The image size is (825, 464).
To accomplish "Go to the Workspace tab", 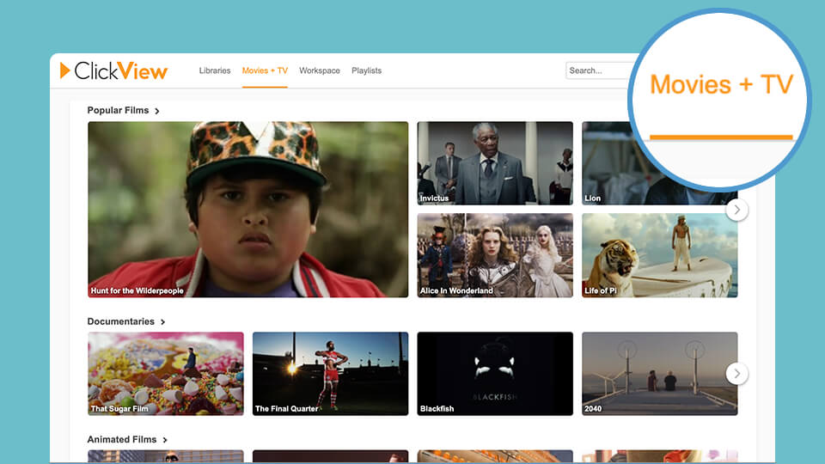I will tap(320, 70).
